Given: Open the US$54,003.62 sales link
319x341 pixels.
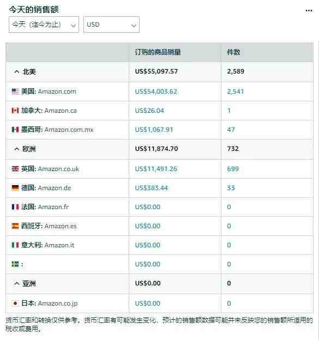Looking at the screenshot, I should [x=156, y=92].
